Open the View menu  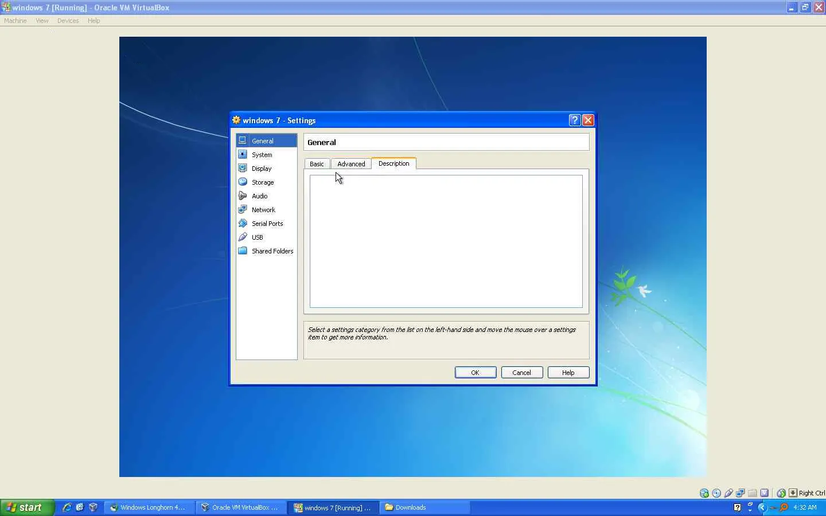[x=42, y=21]
